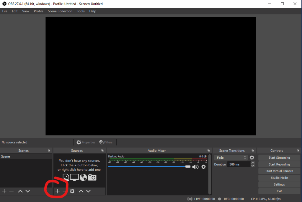
Task: Open Desktop Audio settings gear
Action: click(x=204, y=167)
